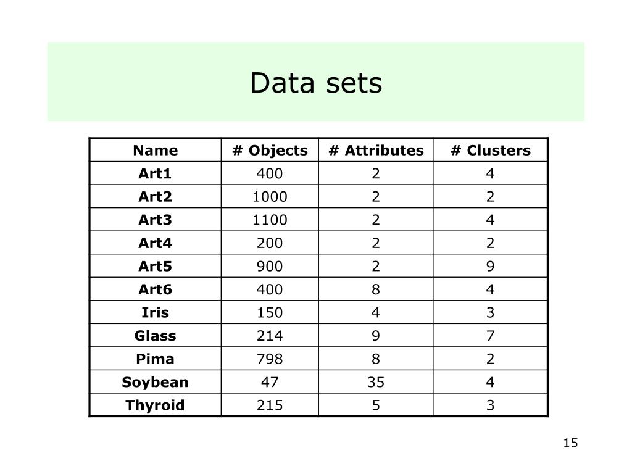Select the 798 objects cell for Pima
The height and width of the screenshot is (474, 632).
[270, 359]
